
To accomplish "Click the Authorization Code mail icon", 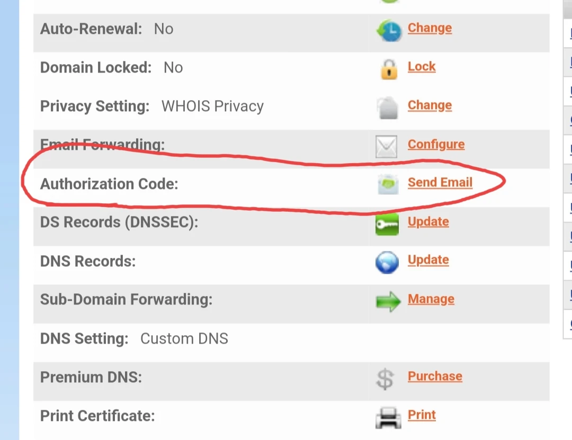I will click(x=388, y=185).
